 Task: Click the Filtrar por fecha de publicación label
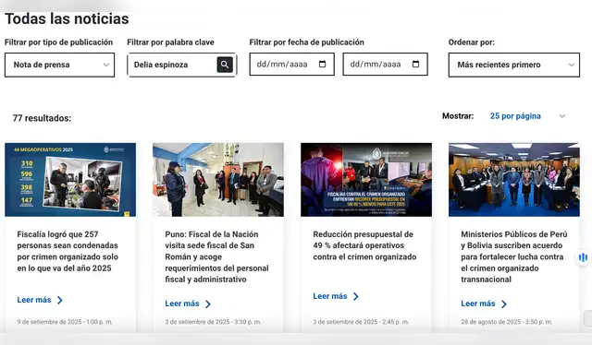[x=306, y=42]
